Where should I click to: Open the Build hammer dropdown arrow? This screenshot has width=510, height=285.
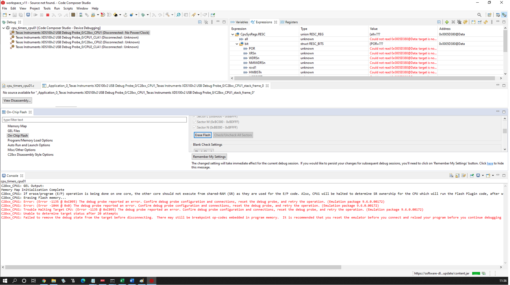click(x=172, y=15)
